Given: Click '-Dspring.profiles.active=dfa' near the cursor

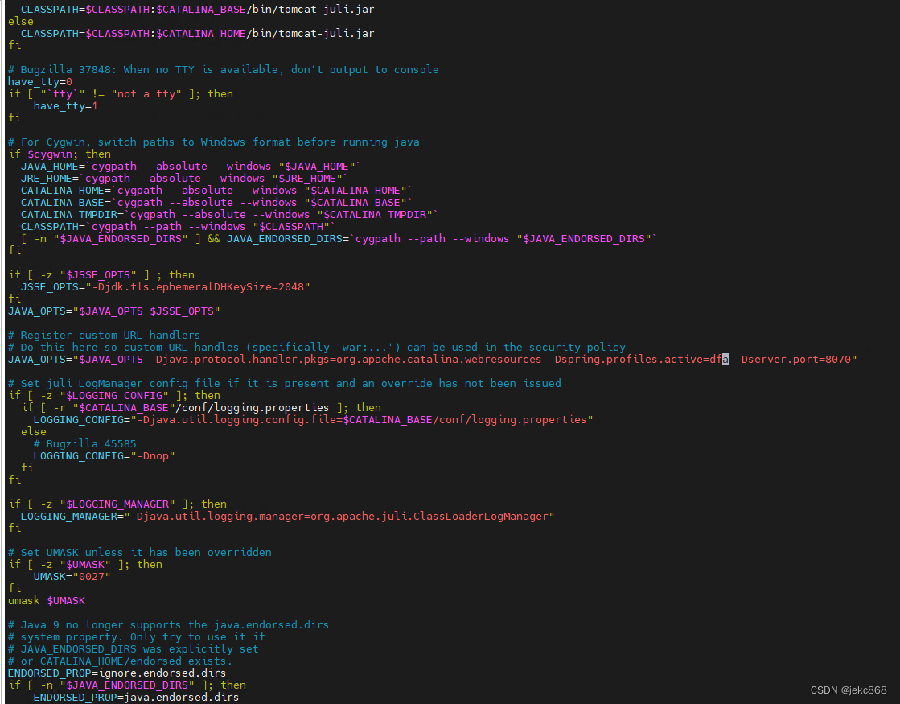Looking at the screenshot, I should (639, 360).
